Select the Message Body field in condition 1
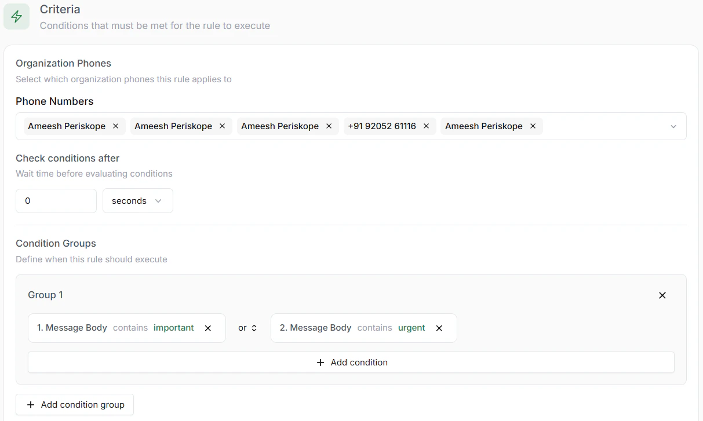Viewport: 703px width, 421px height. [77, 328]
